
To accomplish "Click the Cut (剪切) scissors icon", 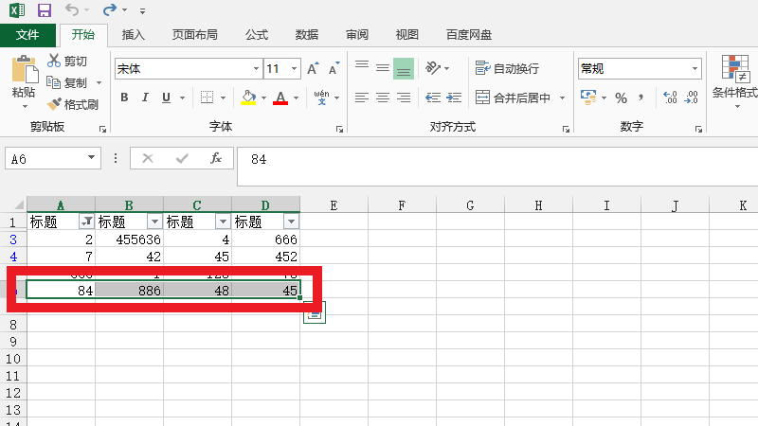I will [54, 62].
